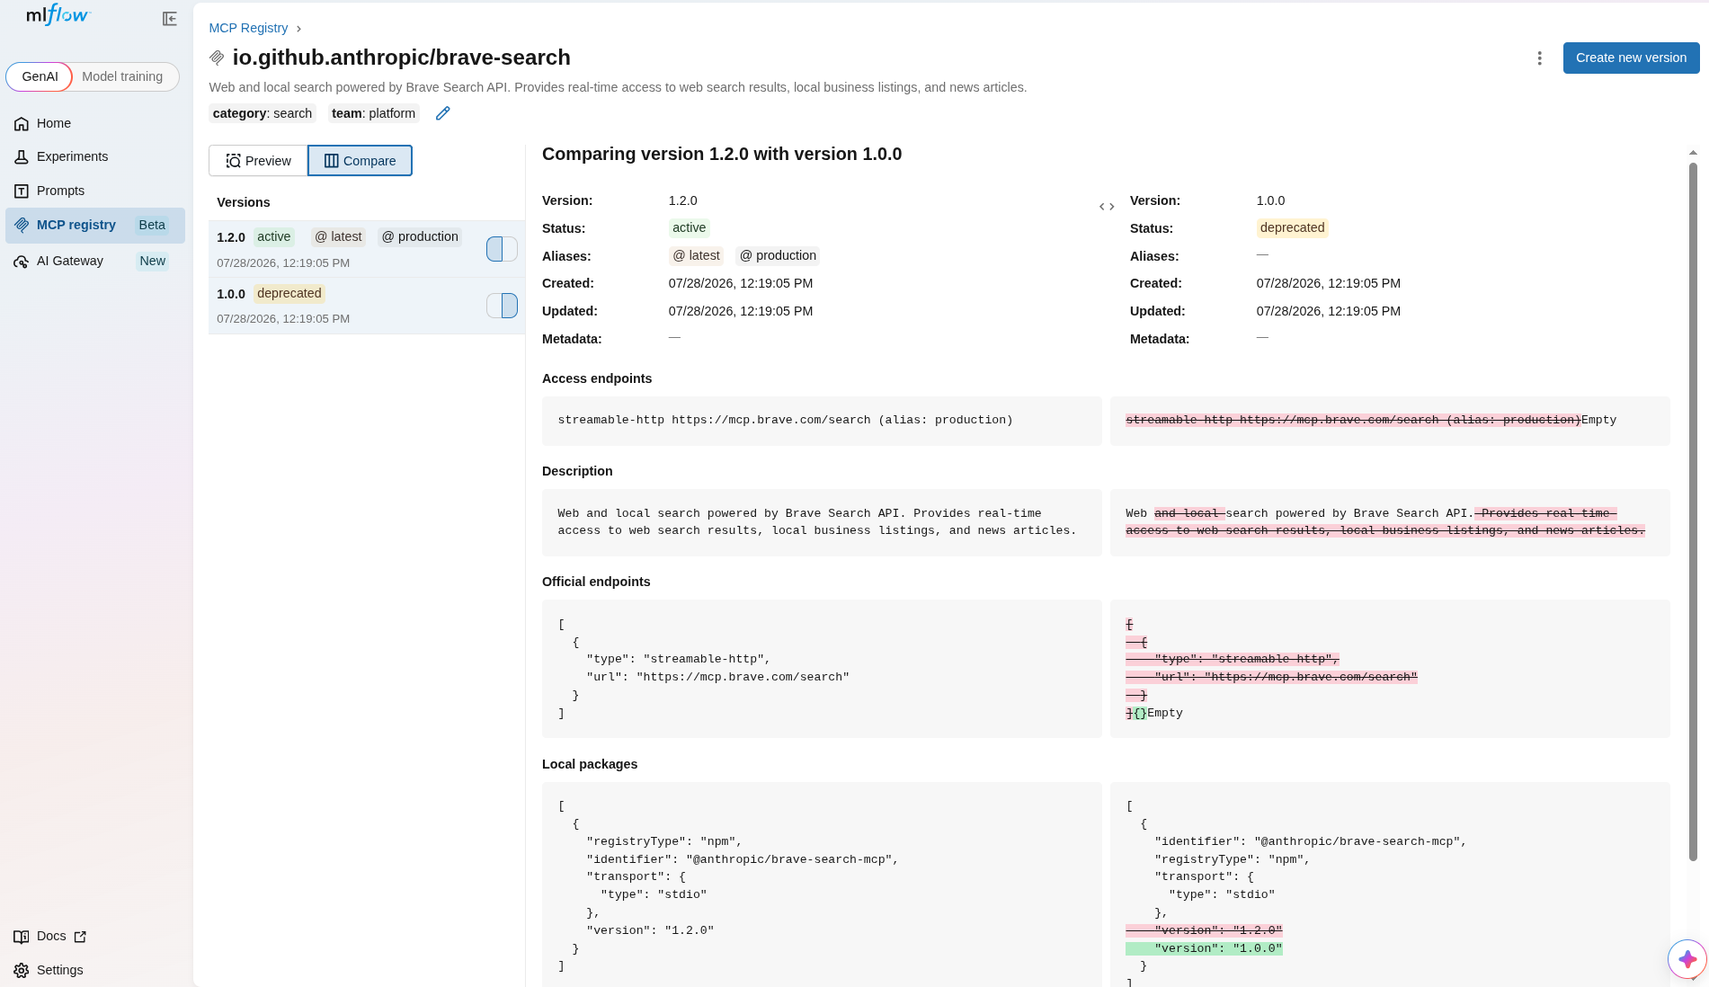
Task: Select version 1.2.0 row in Versions list
Action: tap(367, 249)
